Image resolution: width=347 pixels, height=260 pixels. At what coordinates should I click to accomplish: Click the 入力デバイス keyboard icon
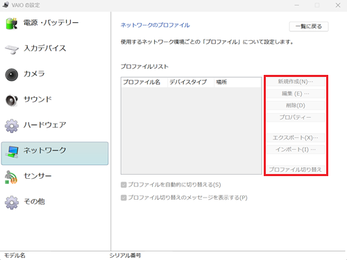12,49
